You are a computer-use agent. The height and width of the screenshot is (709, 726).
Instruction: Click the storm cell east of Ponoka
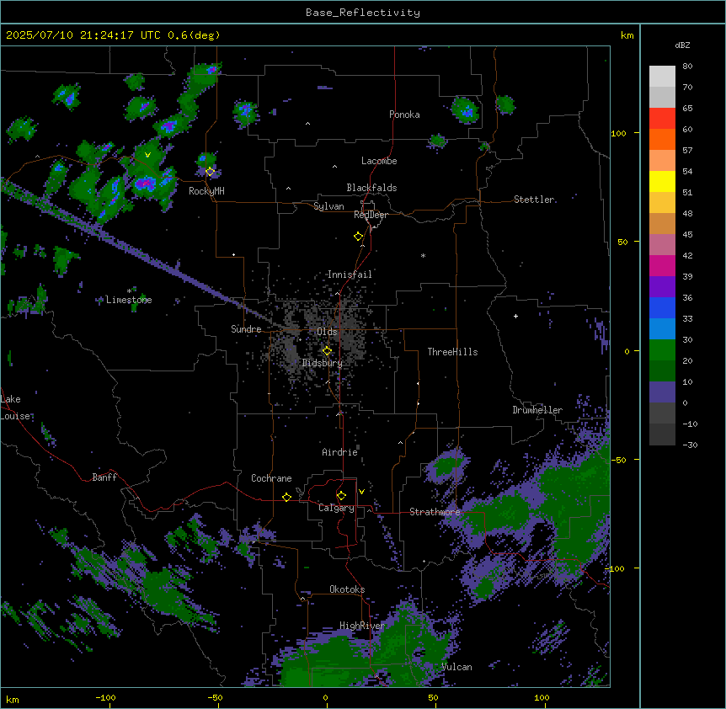click(464, 109)
